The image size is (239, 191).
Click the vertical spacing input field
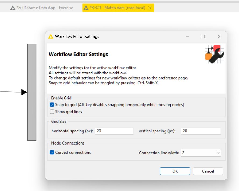tap(201, 131)
